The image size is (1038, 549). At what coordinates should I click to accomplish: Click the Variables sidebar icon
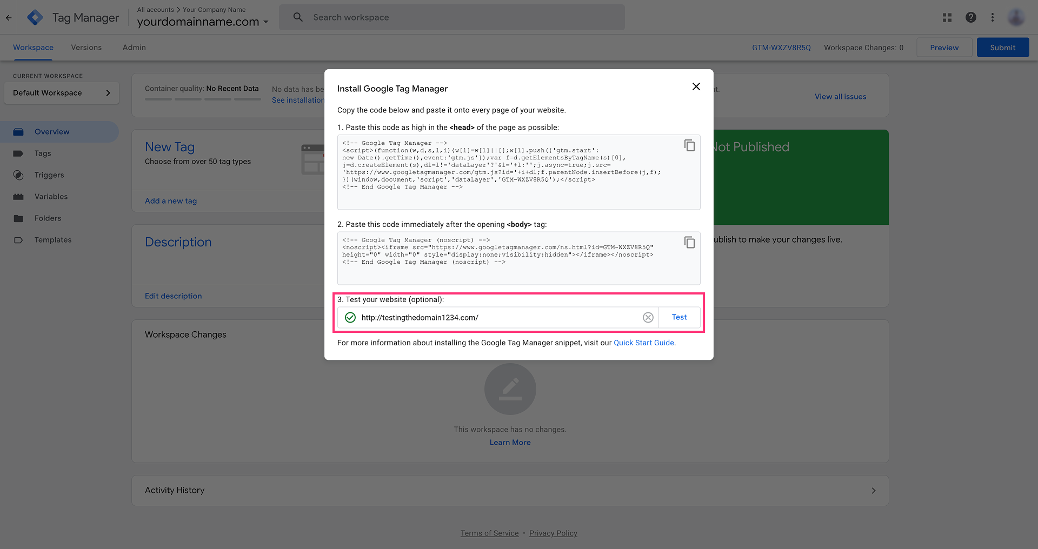tap(18, 197)
